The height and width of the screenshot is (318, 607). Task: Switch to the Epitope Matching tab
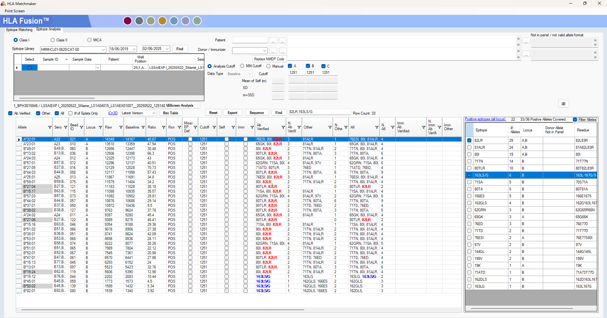click(19, 30)
